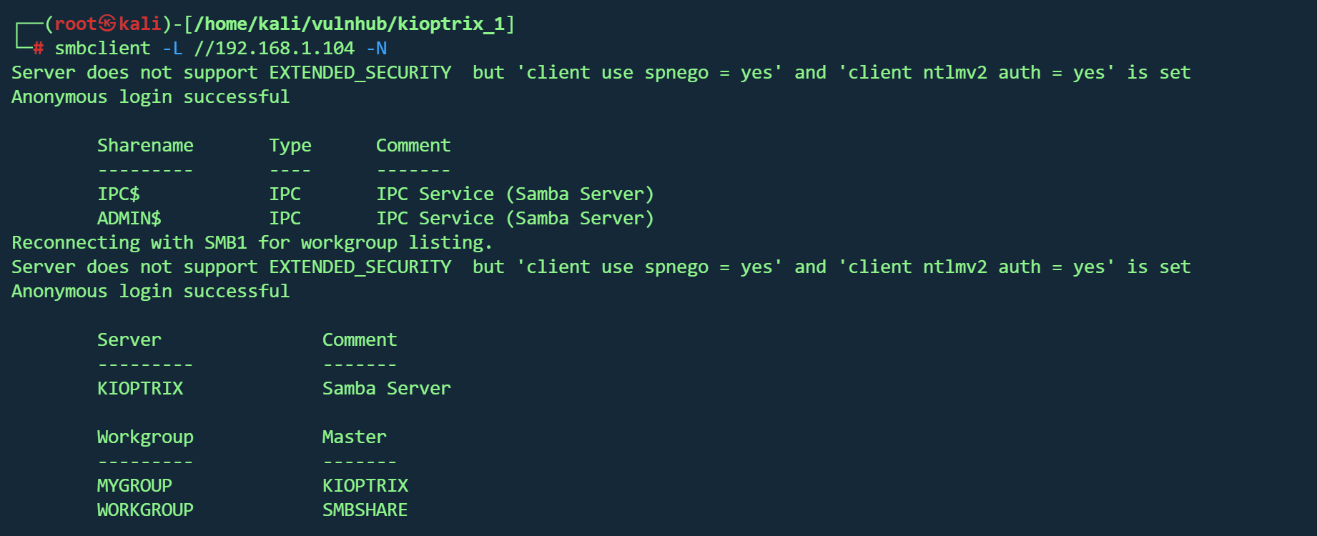Click the Type column header
The image size is (1317, 536).
pyautogui.click(x=290, y=146)
